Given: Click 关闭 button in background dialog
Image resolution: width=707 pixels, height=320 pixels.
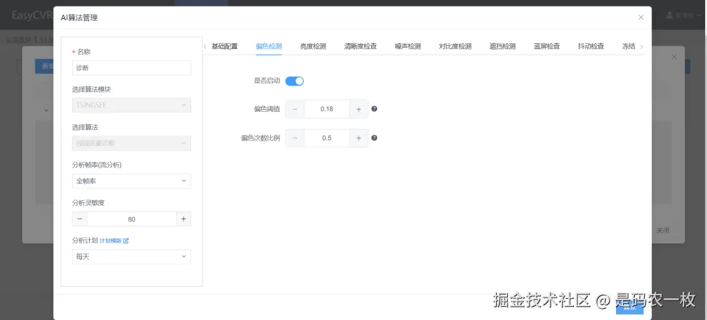Looking at the screenshot, I should pyautogui.click(x=664, y=231).
